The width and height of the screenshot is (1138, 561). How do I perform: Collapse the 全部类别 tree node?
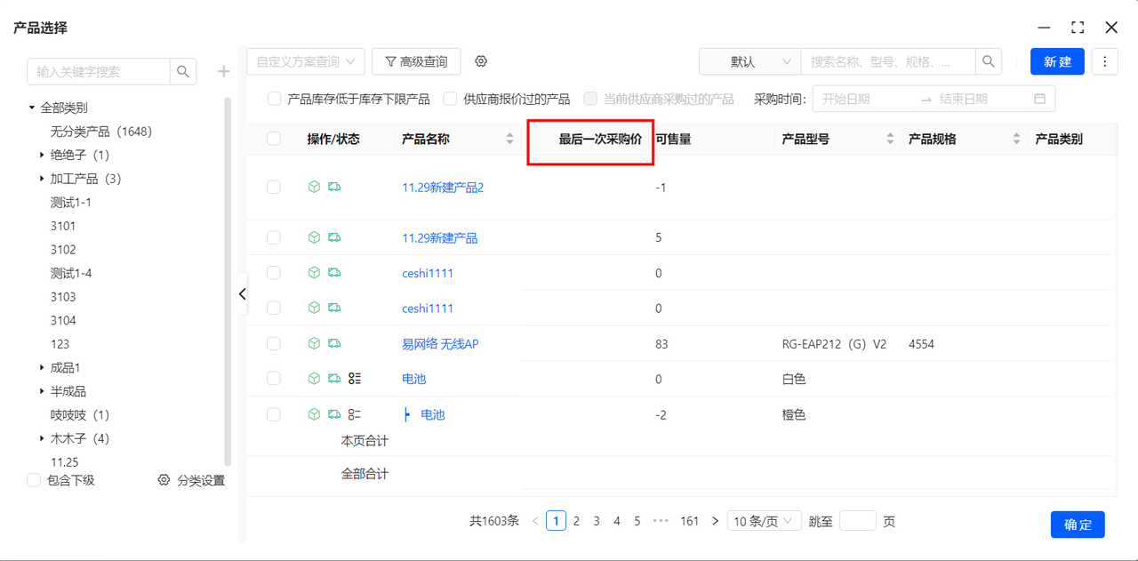click(32, 108)
